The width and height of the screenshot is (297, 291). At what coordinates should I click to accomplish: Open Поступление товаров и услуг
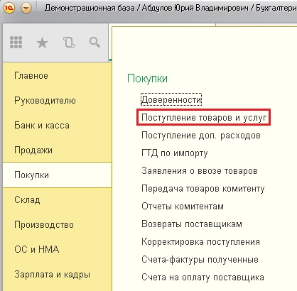tap(204, 118)
